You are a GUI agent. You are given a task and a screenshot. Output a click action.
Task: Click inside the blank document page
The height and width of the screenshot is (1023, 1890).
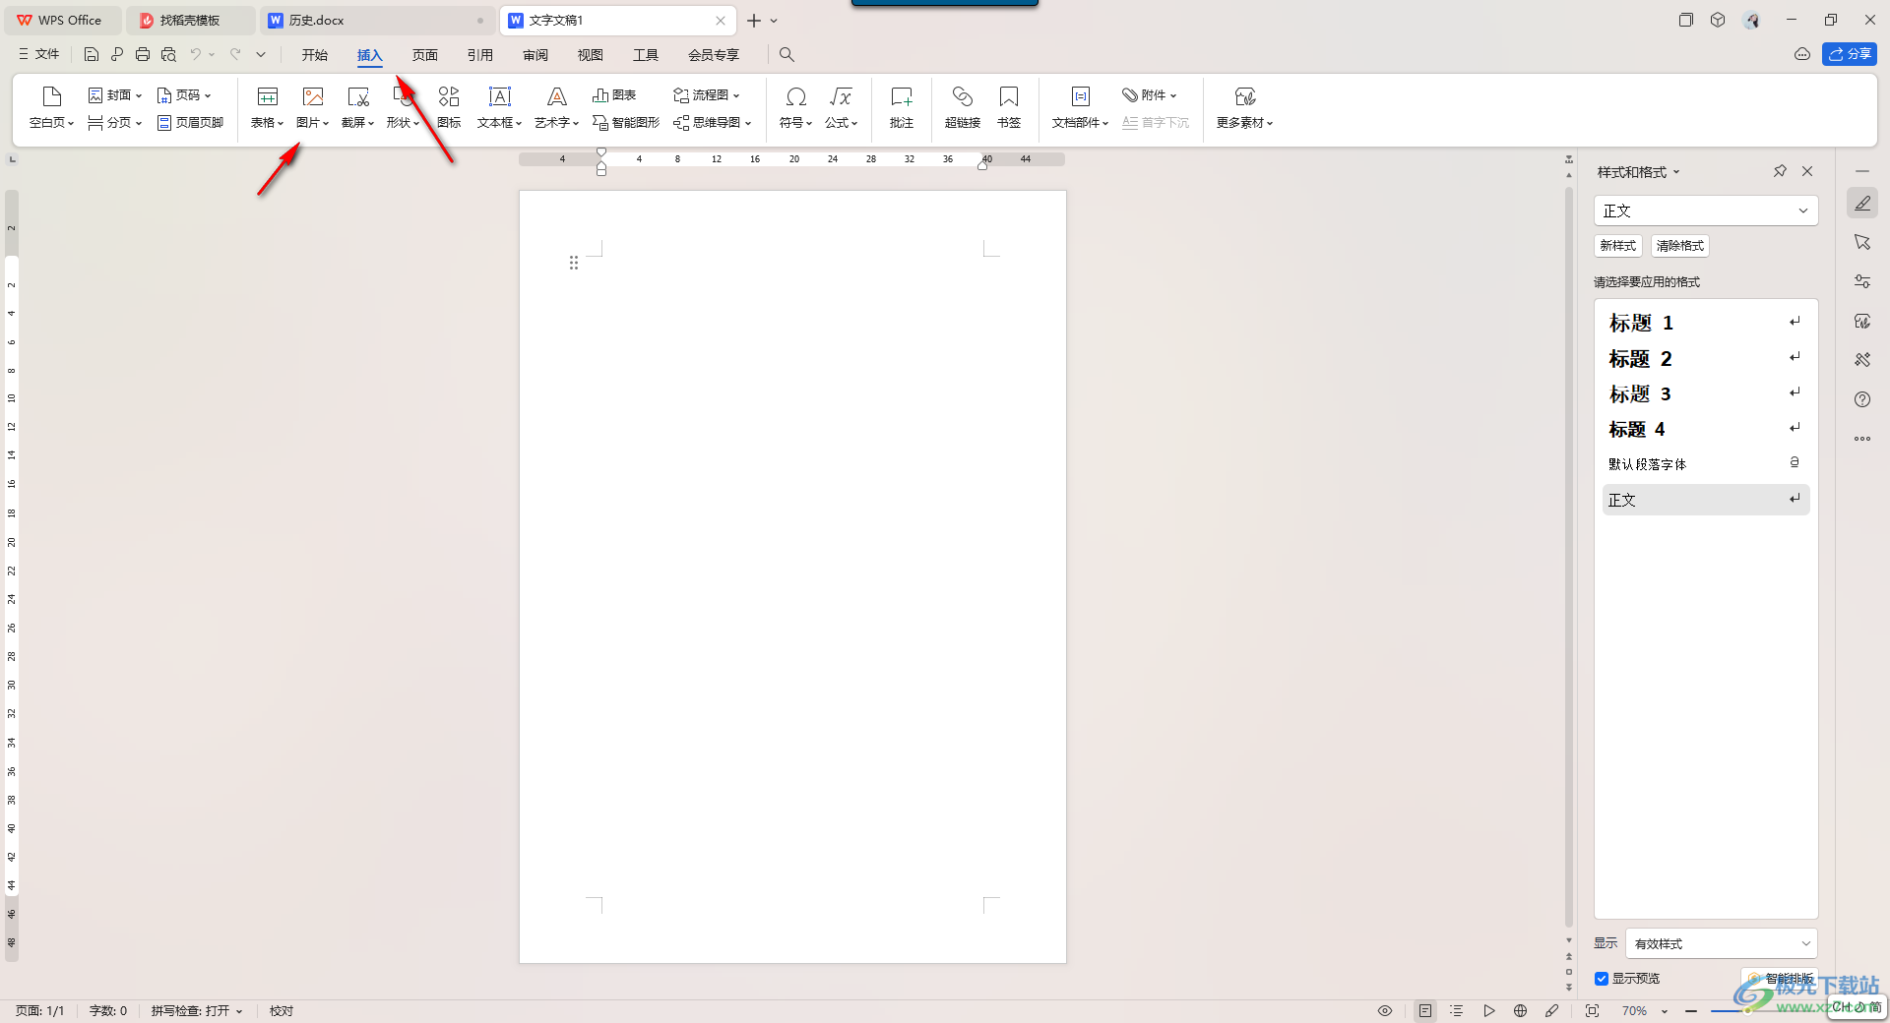[792, 576]
